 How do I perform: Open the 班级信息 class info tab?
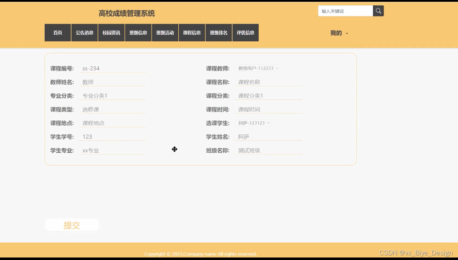point(138,32)
